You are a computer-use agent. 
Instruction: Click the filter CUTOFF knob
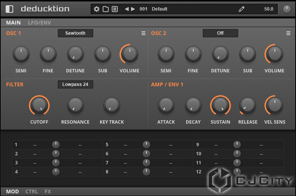39,106
